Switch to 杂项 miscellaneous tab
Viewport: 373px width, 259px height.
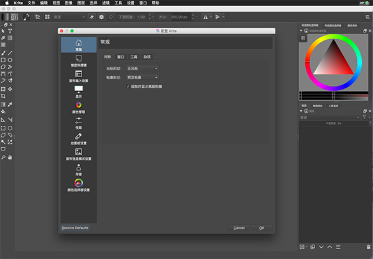point(147,57)
